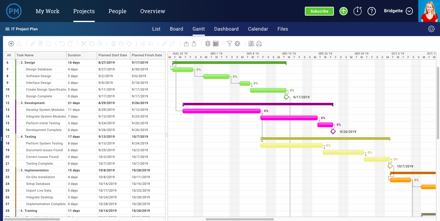Add a new task with the plus icon

(x=11, y=43)
